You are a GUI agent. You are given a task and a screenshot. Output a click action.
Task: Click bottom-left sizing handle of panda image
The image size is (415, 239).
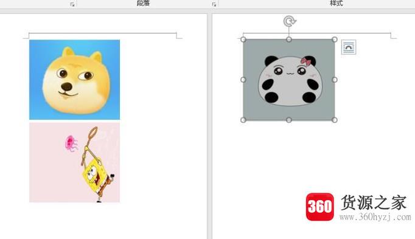(243, 120)
